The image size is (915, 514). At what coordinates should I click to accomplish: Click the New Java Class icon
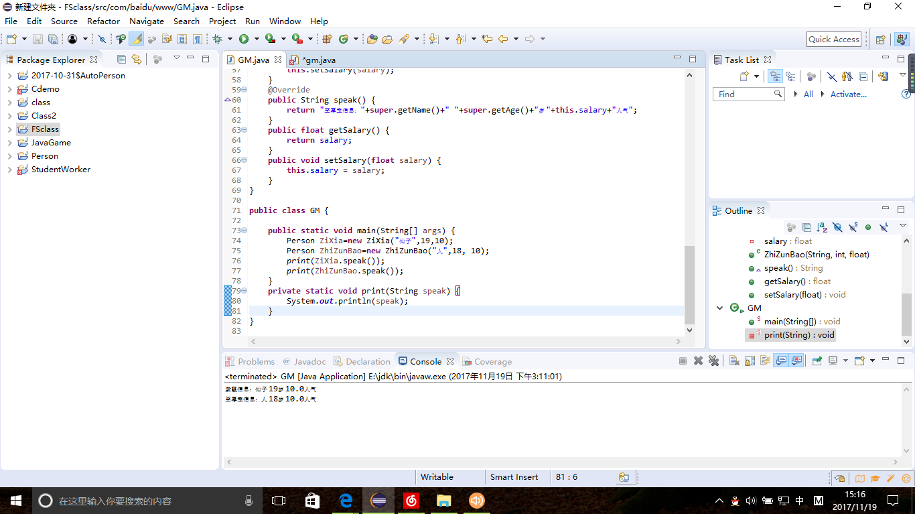point(344,40)
